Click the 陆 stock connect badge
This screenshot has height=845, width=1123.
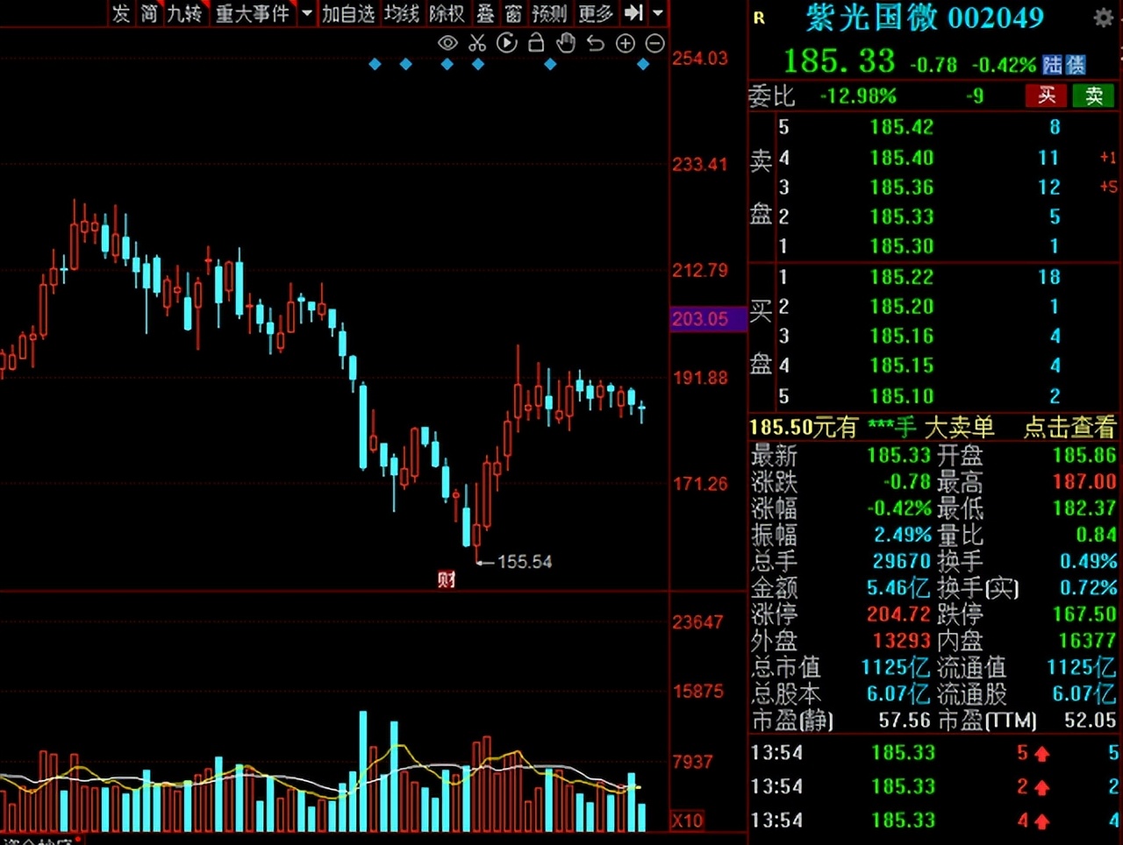pyautogui.click(x=1052, y=65)
